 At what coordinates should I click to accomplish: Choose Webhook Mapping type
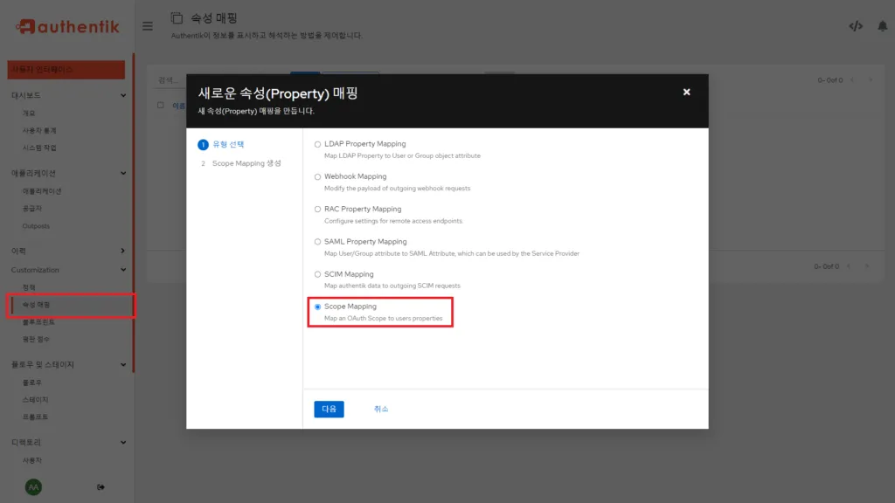pos(316,176)
